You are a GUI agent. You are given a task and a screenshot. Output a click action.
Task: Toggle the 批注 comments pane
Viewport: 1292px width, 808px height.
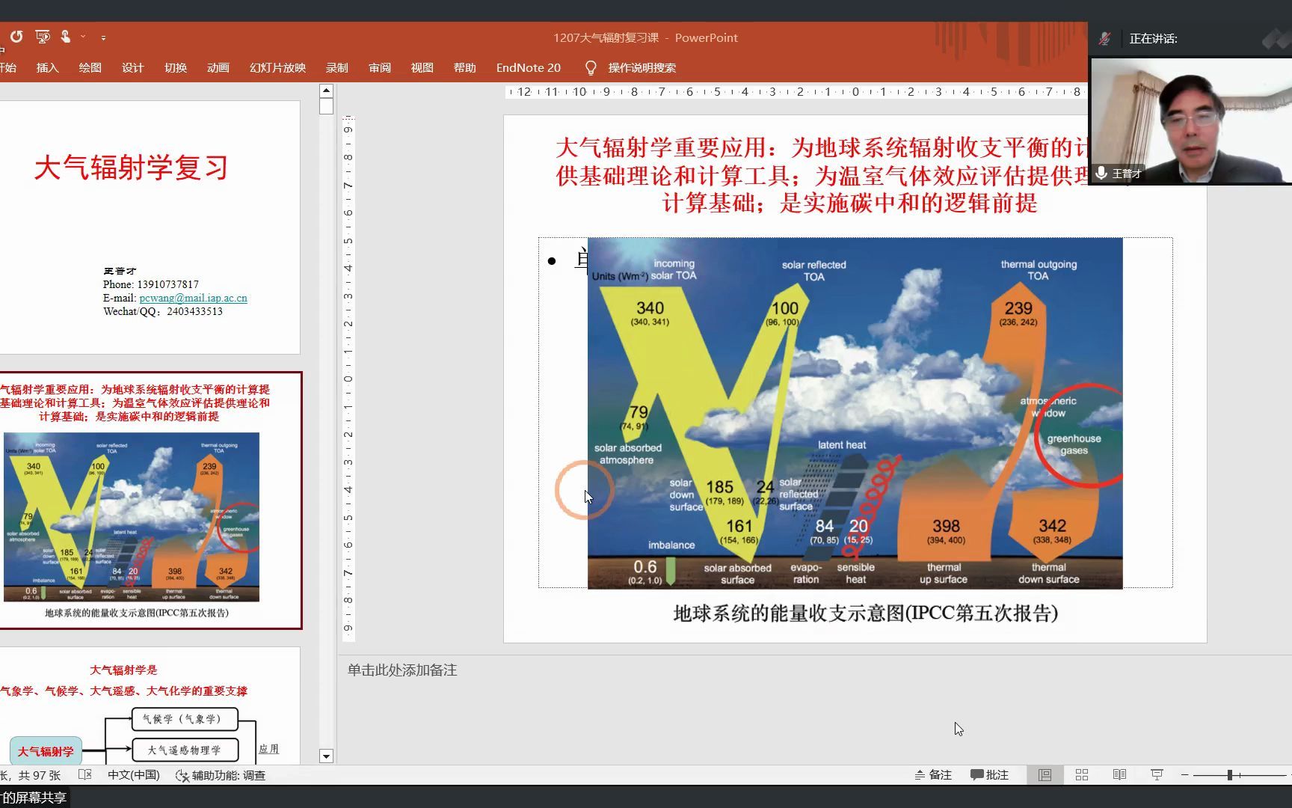coord(989,775)
